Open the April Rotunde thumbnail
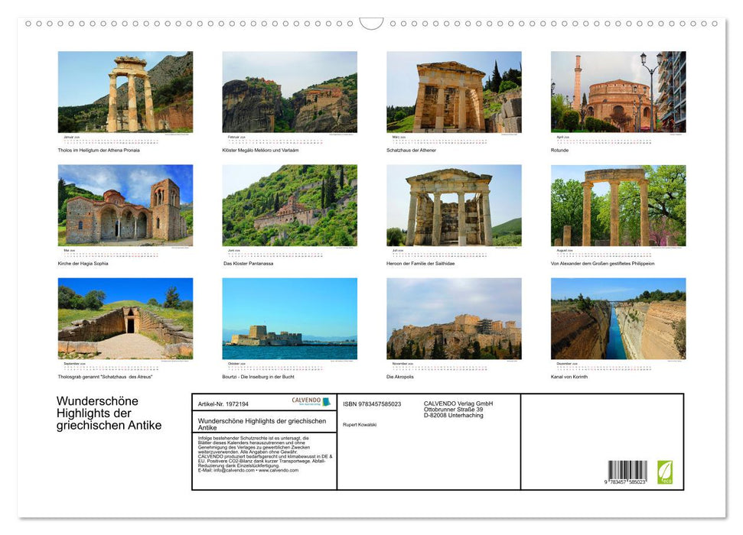The height and width of the screenshot is (535, 743). click(x=618, y=92)
